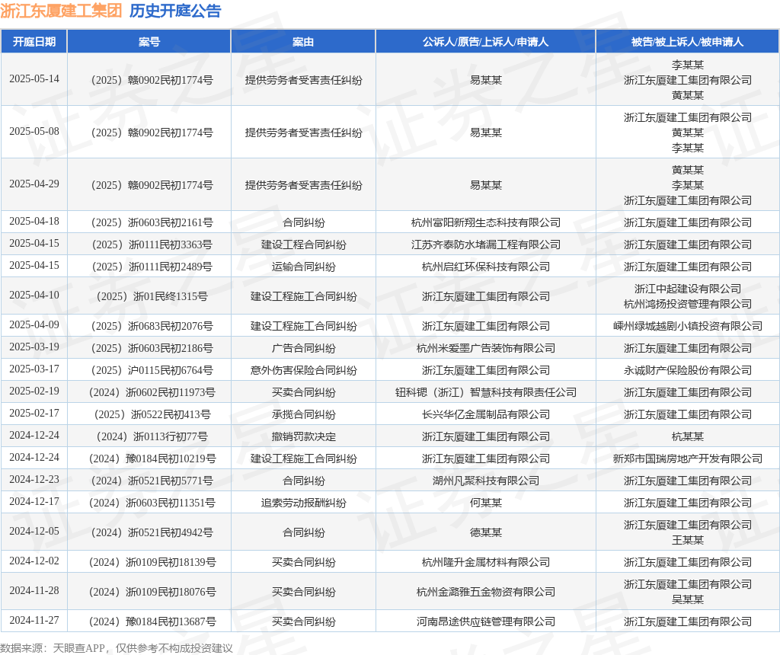Click the date cell 2024-12-05
This screenshot has height=655, width=780.
click(x=34, y=532)
